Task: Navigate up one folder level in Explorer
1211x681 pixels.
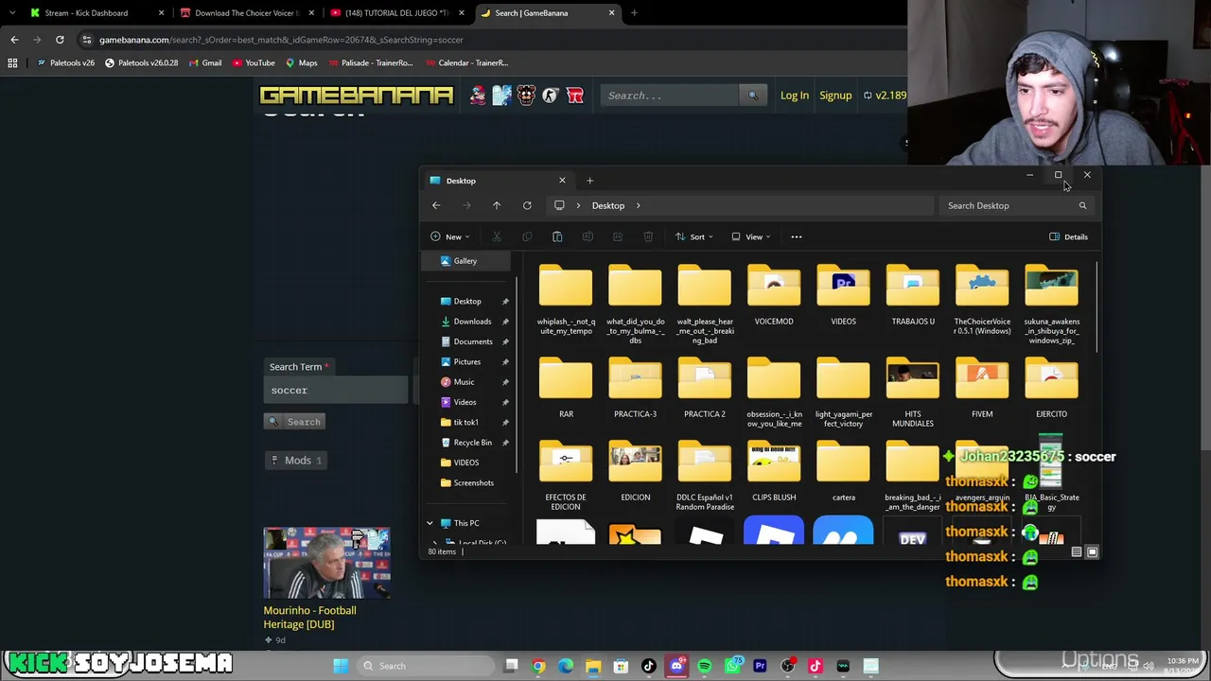Action: click(x=497, y=205)
